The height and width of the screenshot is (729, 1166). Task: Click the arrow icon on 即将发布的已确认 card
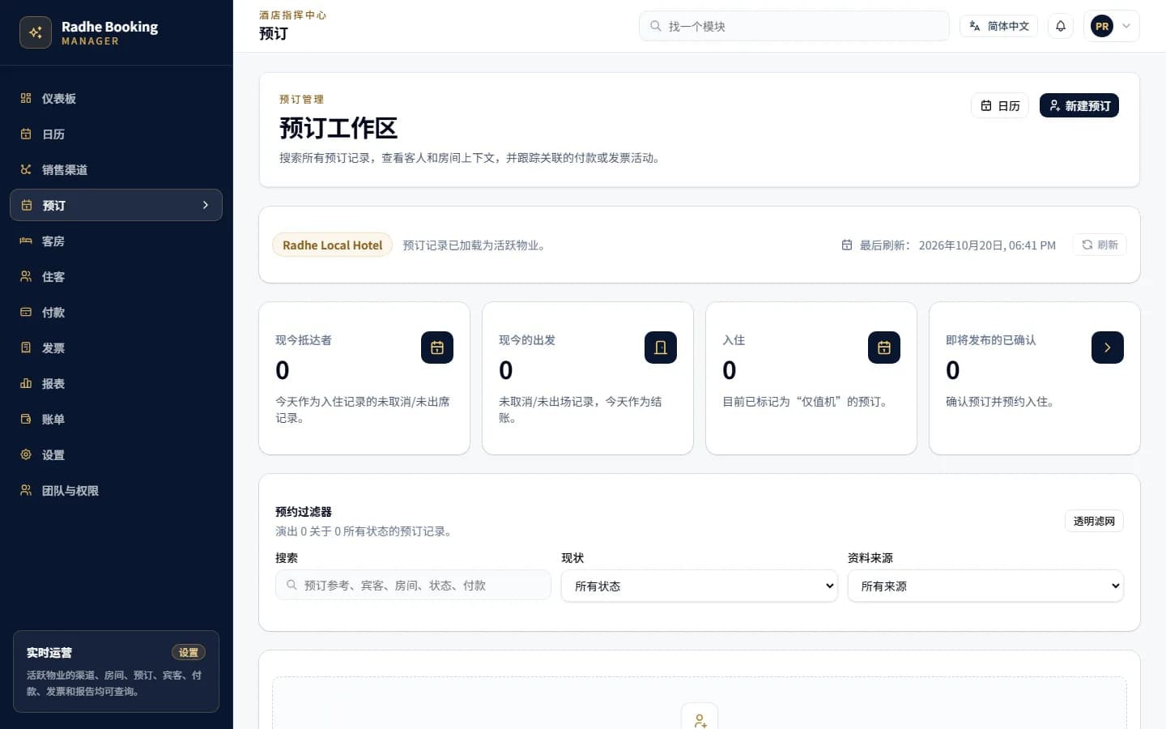1108,347
